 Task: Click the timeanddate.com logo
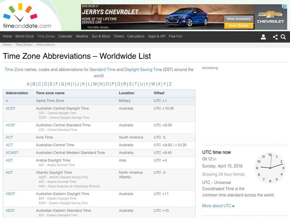[x=27, y=16]
